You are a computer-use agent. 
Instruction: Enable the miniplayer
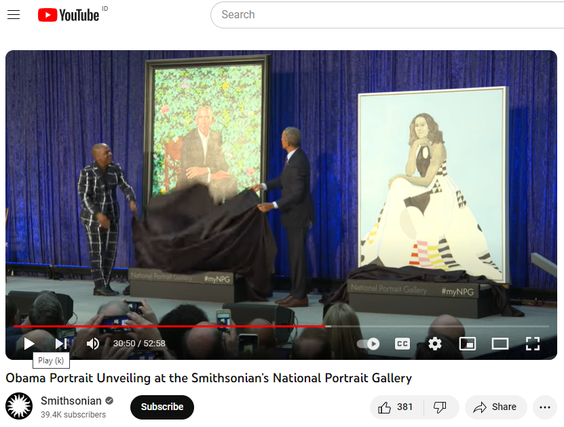coord(467,344)
